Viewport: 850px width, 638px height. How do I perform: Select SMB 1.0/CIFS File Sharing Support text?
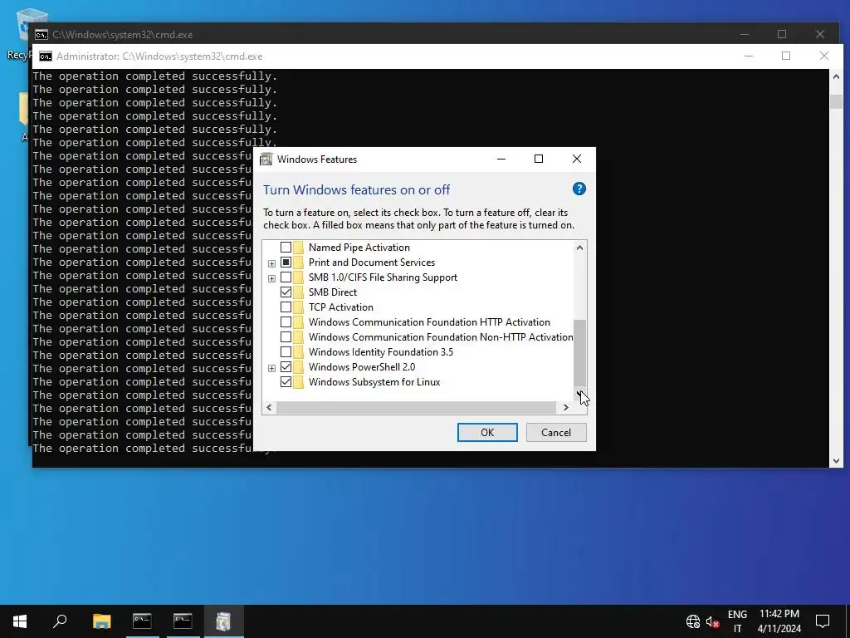coord(383,277)
